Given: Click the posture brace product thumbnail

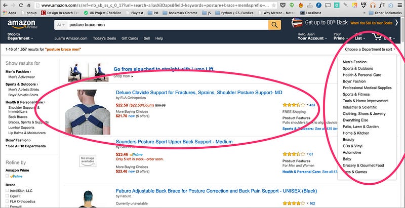Looking at the screenshot, I should point(88,112).
